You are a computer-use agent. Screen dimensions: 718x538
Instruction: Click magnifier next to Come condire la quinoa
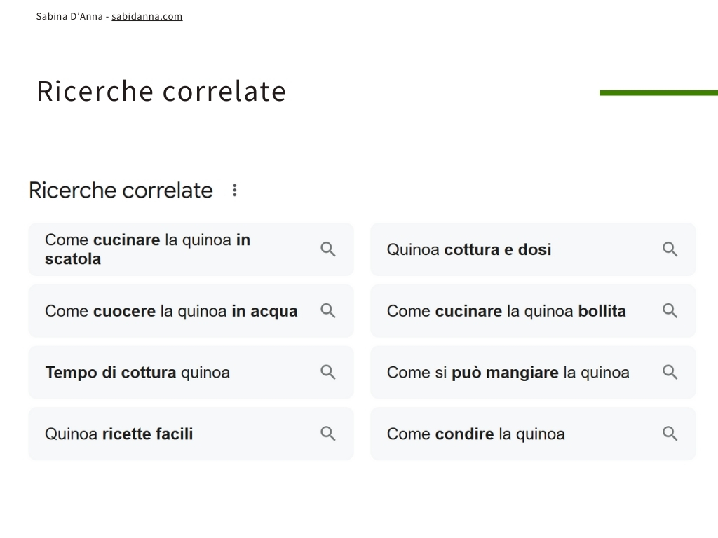pos(670,433)
